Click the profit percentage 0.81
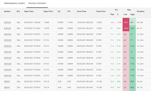 [119, 87]
